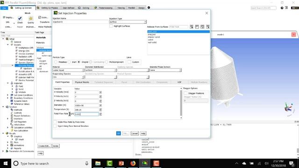Click first surface list toggle icon beside filter

[192, 27]
